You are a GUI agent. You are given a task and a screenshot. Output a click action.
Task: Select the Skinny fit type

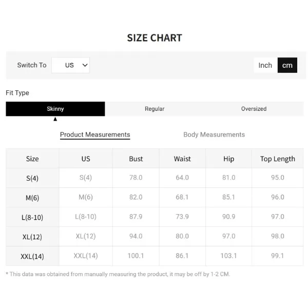pos(55,109)
